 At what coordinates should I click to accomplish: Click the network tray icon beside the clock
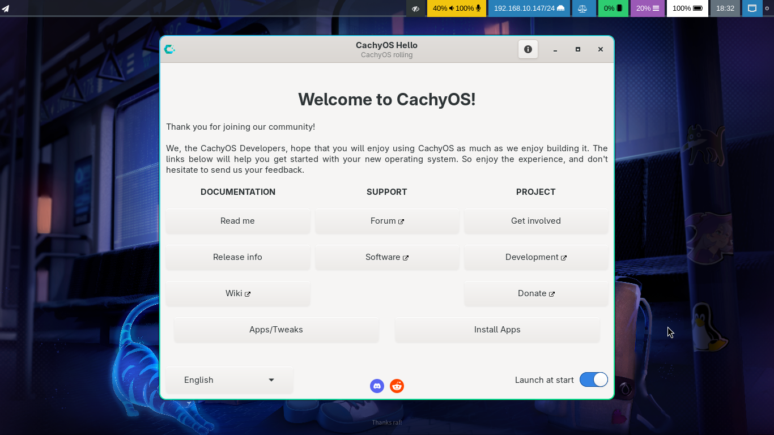[x=752, y=8]
